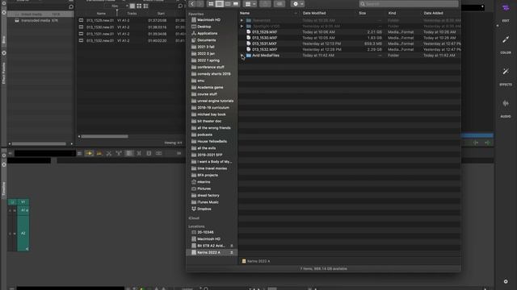Image resolution: width=517 pixels, height=290 pixels.
Task: Select Macintosh HD under Locations
Action: [x=208, y=238]
